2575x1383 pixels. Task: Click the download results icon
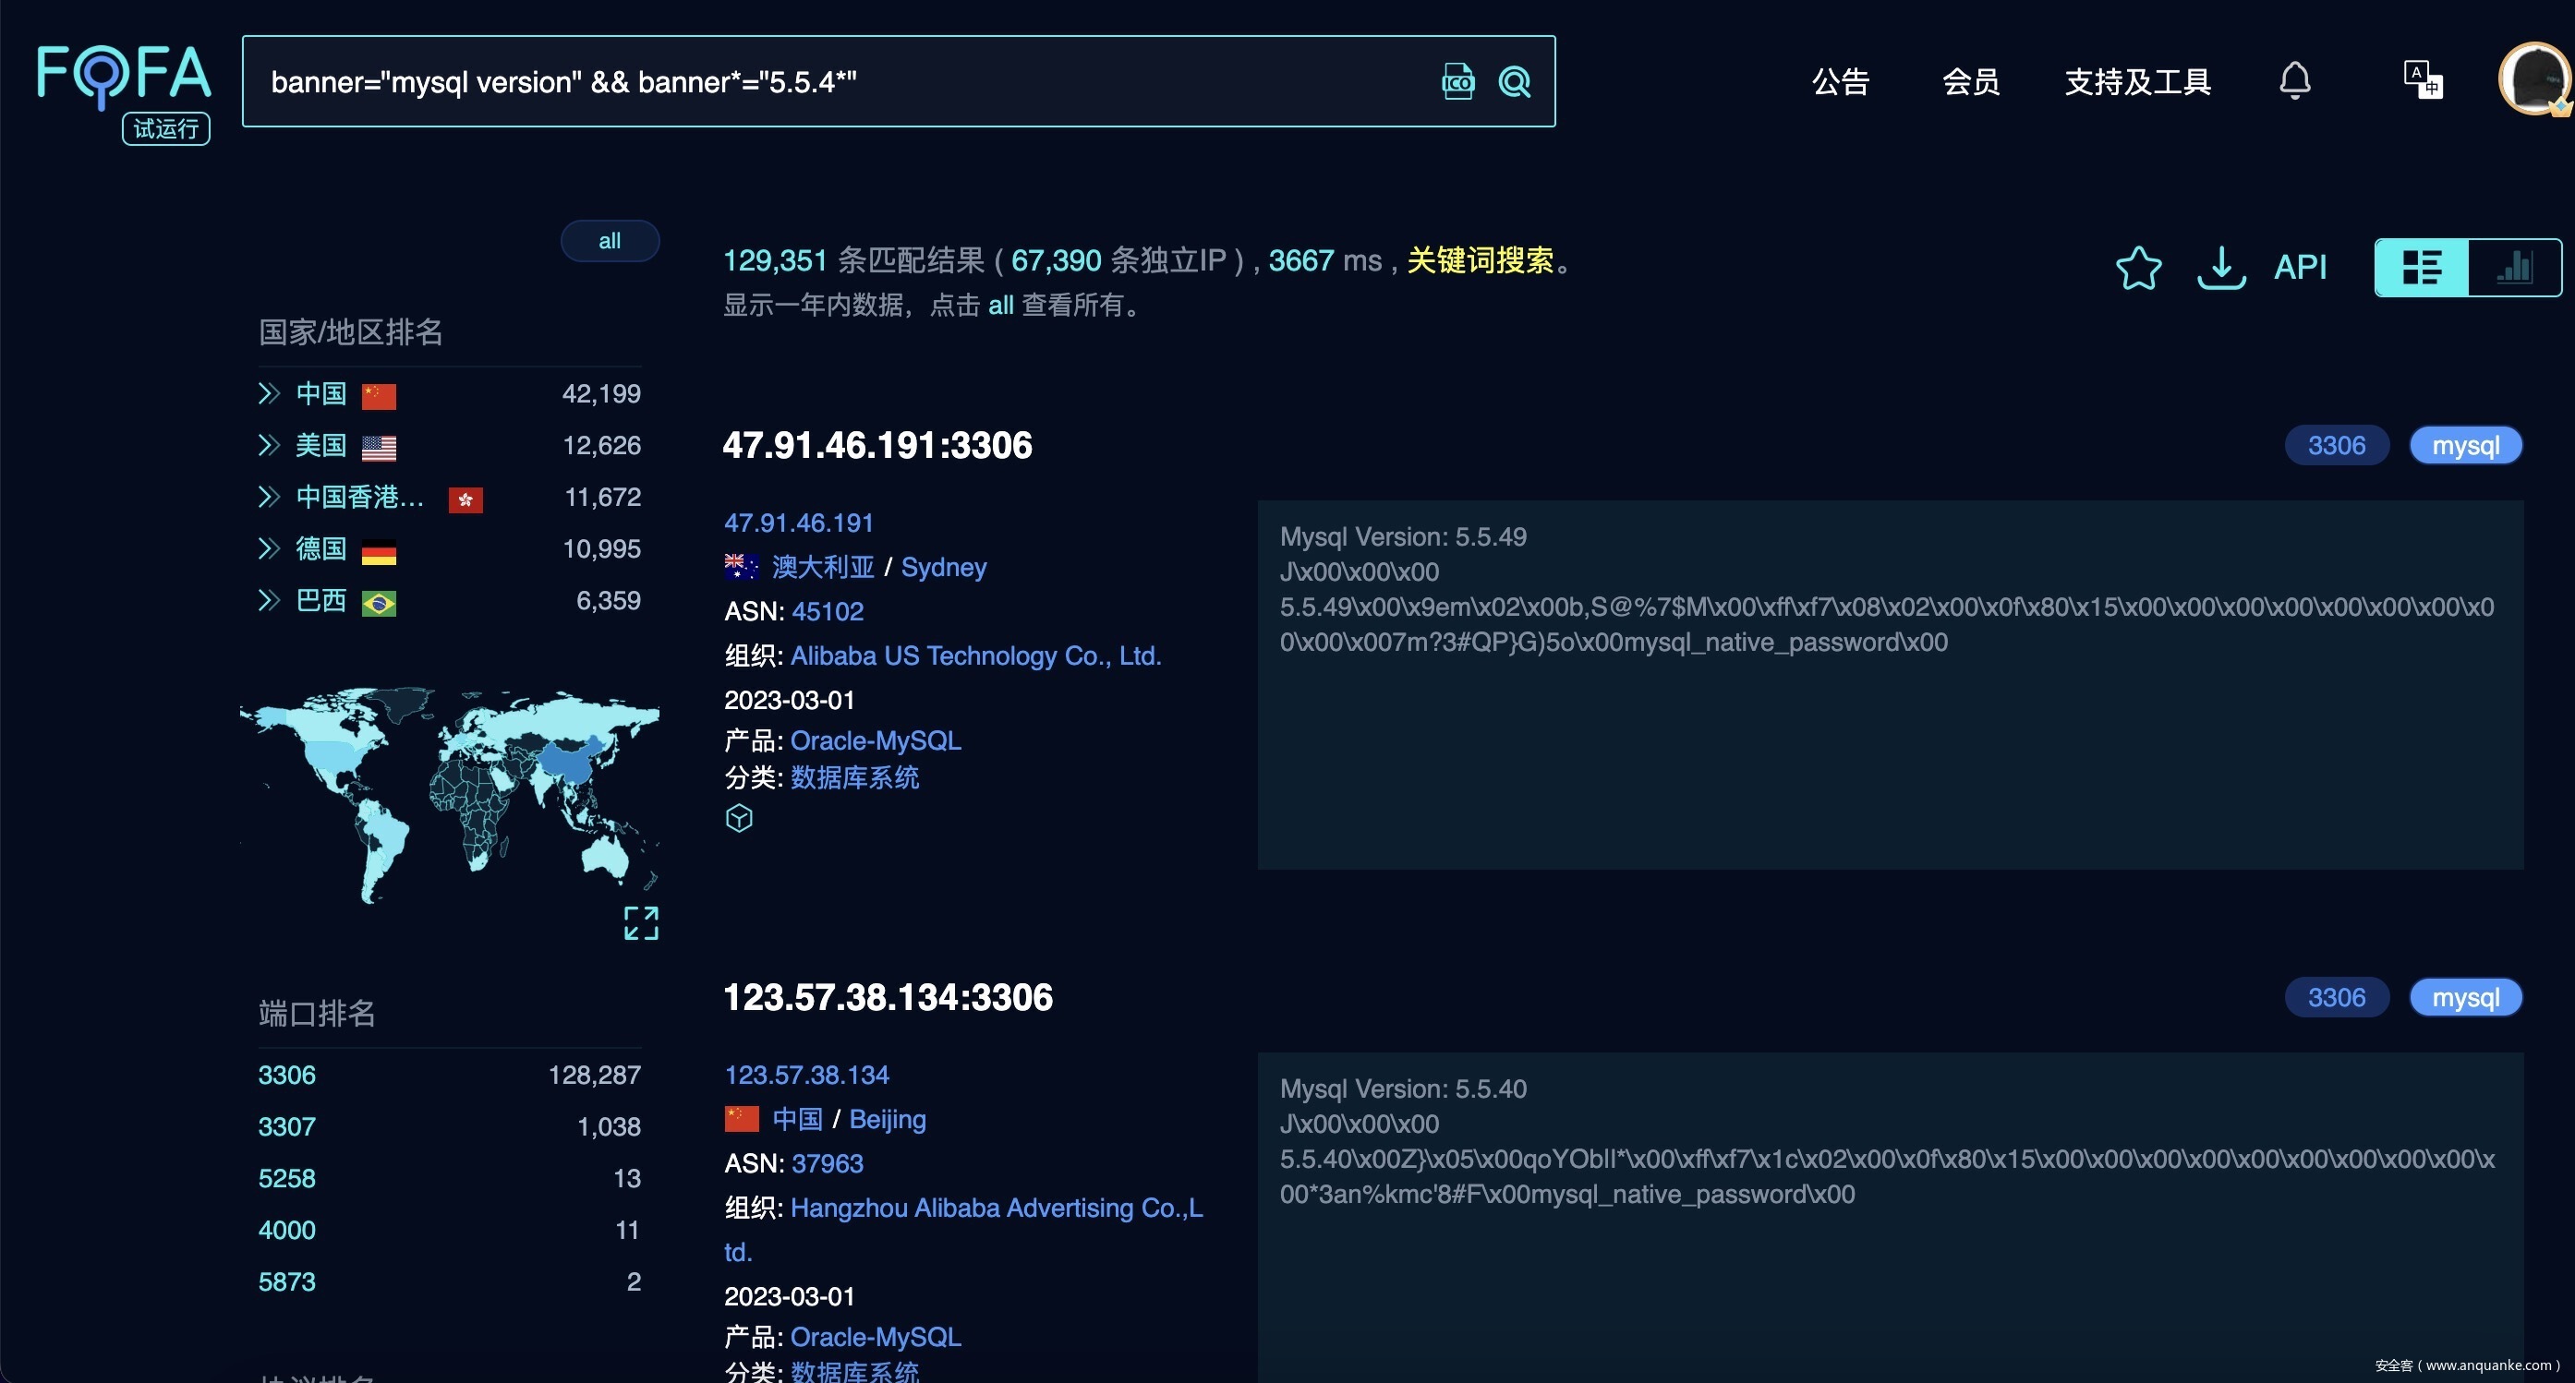coord(2221,268)
